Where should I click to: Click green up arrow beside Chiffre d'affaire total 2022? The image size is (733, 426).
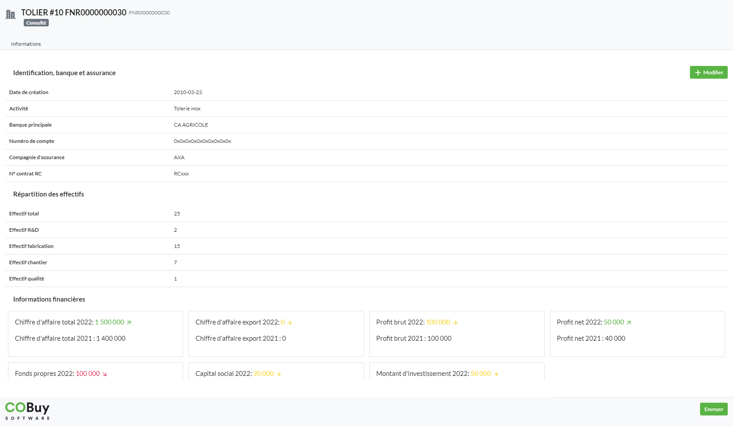point(129,323)
